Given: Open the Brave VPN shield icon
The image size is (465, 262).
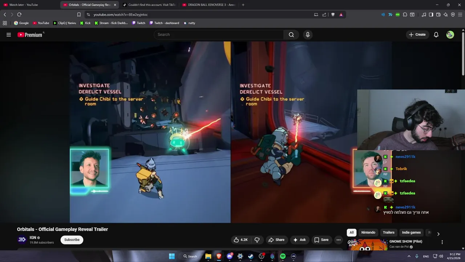Looking at the screenshot, I should [453, 15].
